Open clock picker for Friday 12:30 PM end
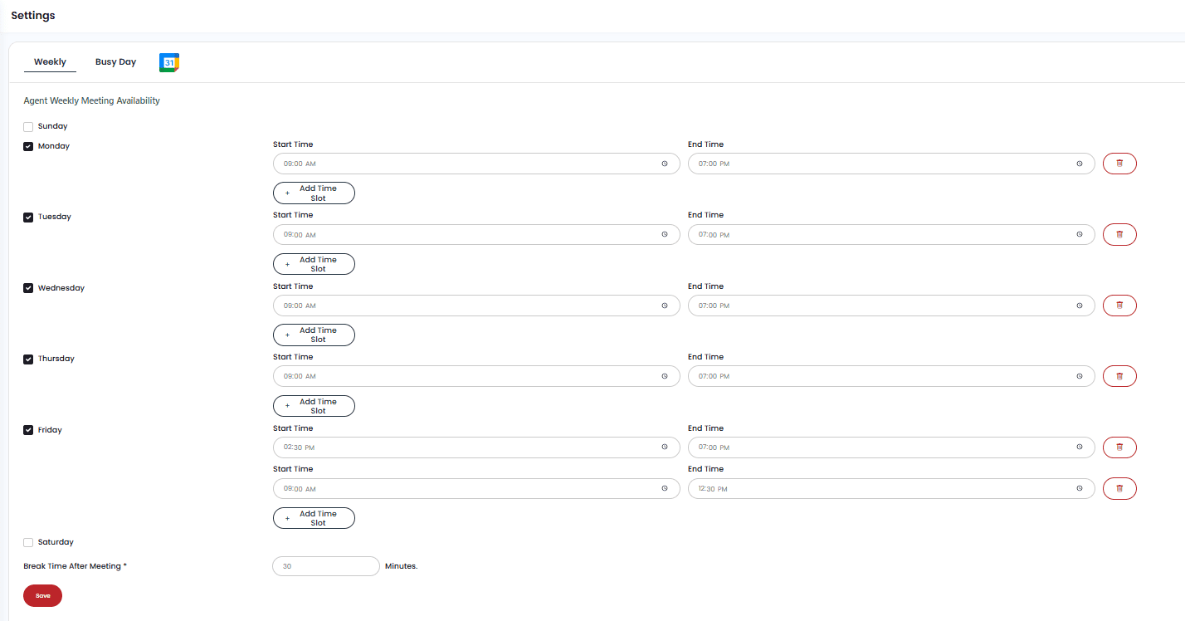This screenshot has width=1185, height=621. [x=1080, y=489]
